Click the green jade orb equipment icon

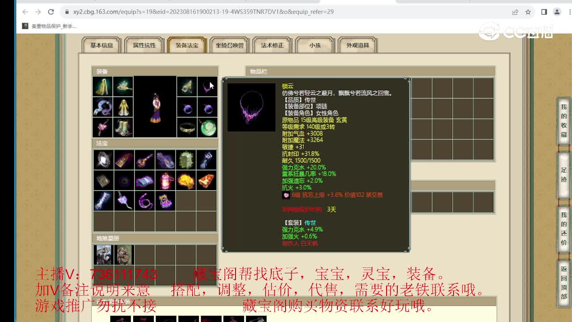(207, 127)
